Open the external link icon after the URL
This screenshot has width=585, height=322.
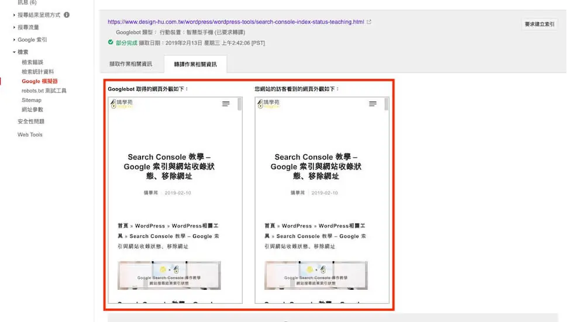coord(369,22)
